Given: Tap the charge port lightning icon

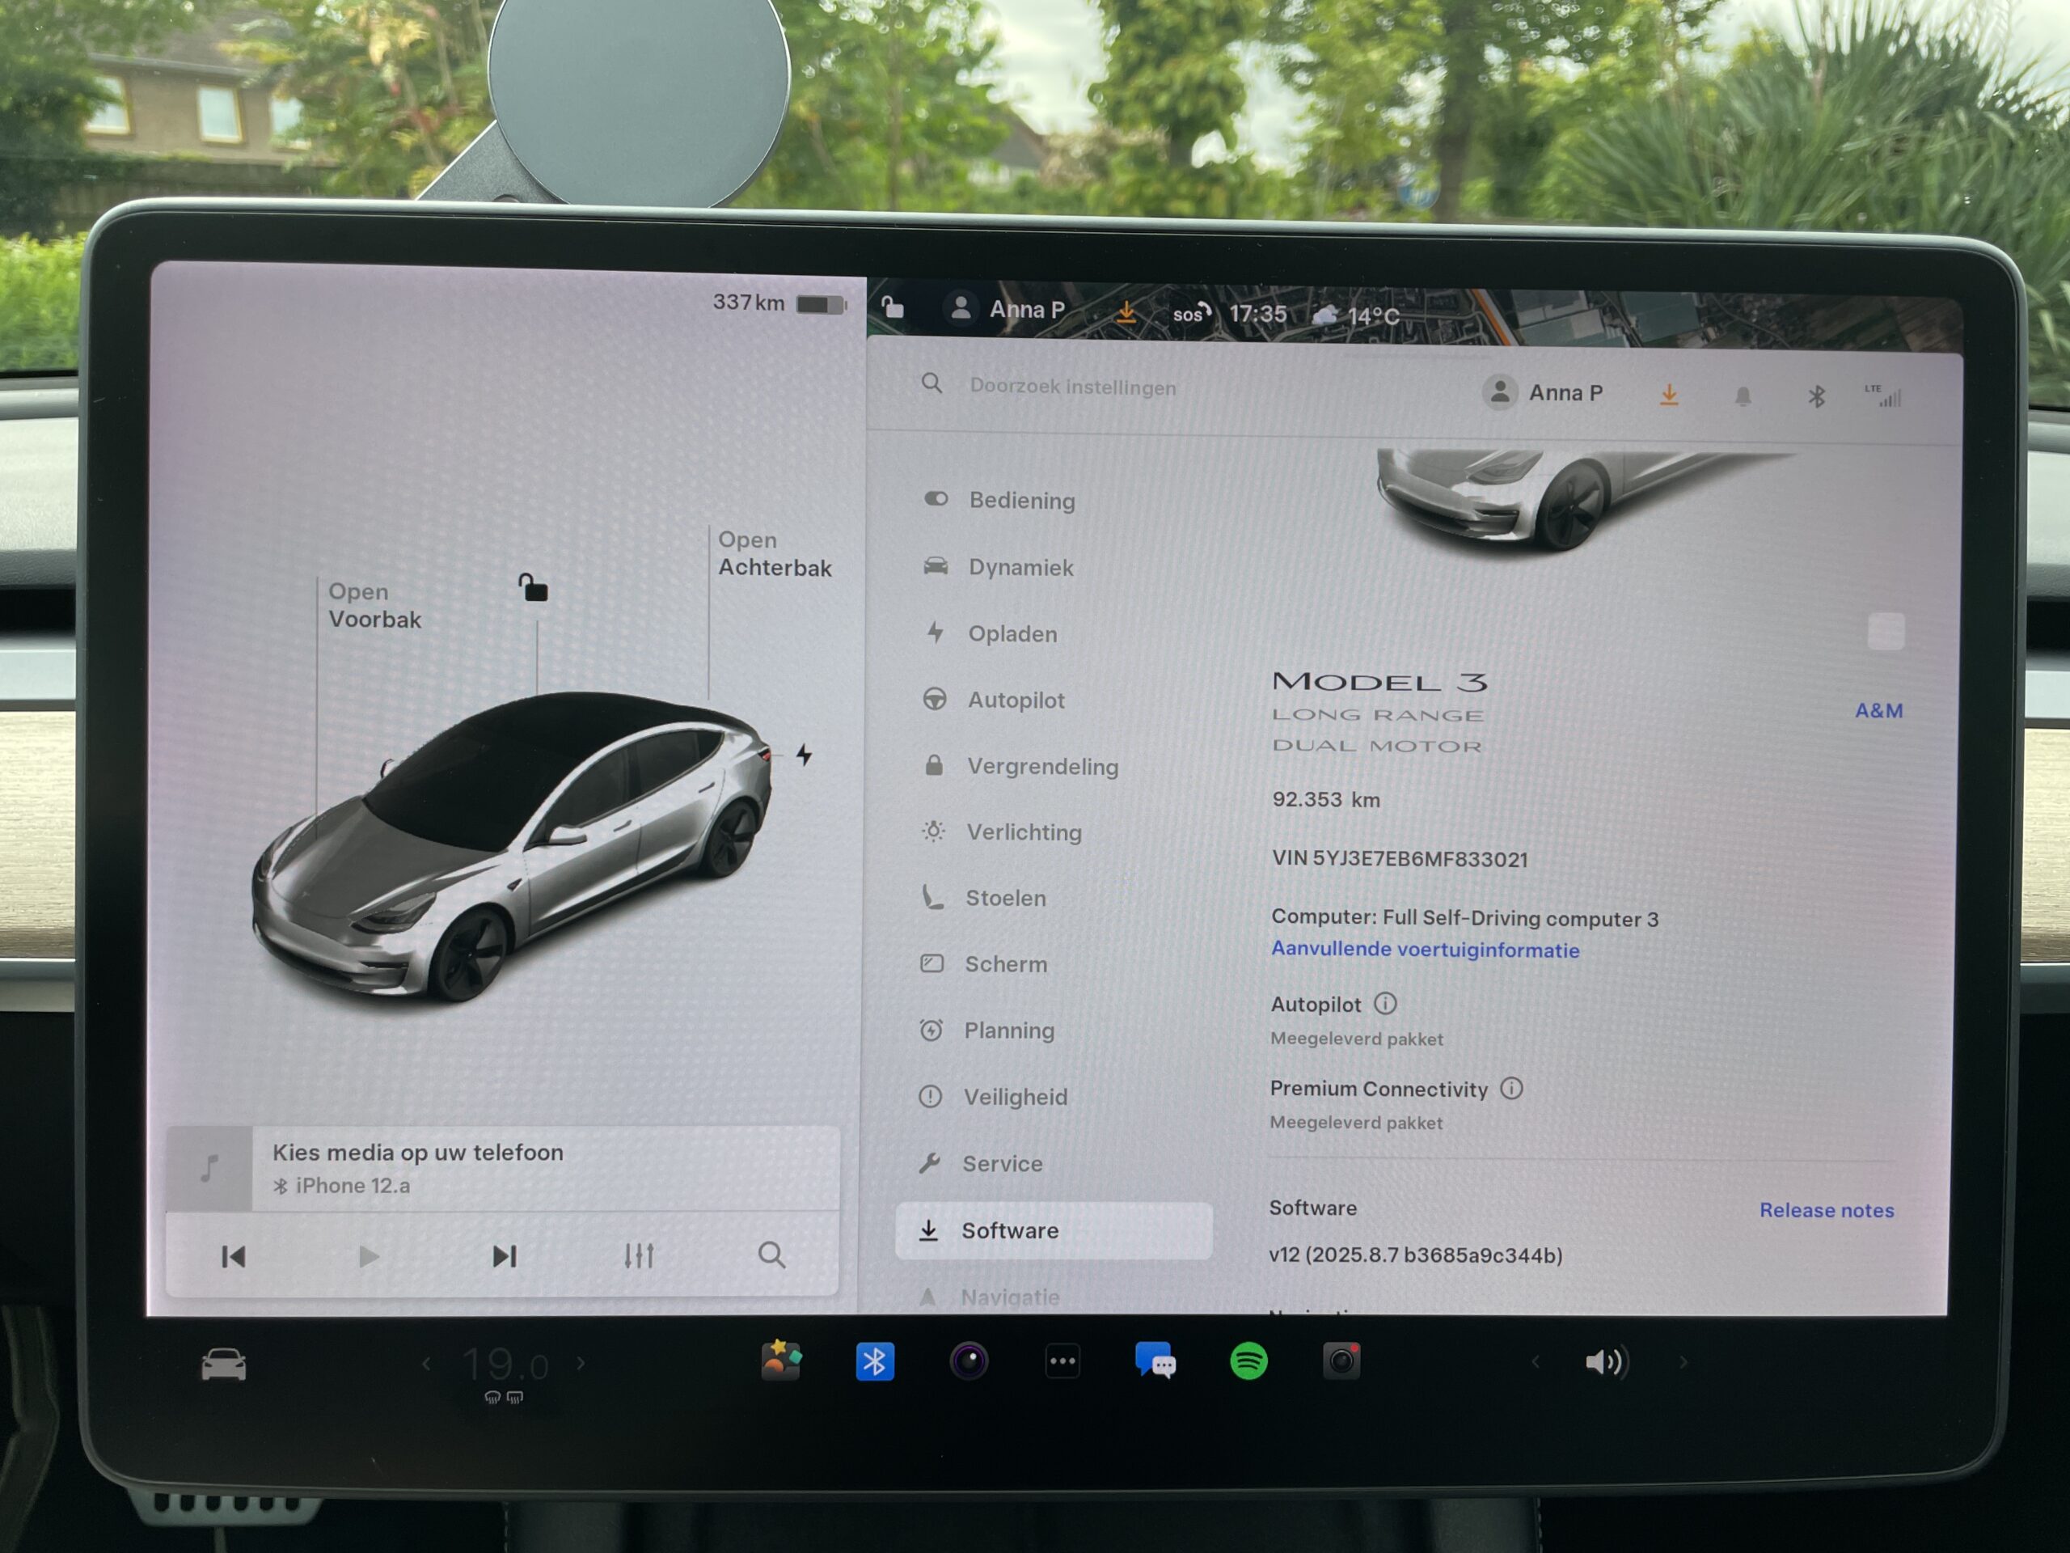Looking at the screenshot, I should pos(804,755).
